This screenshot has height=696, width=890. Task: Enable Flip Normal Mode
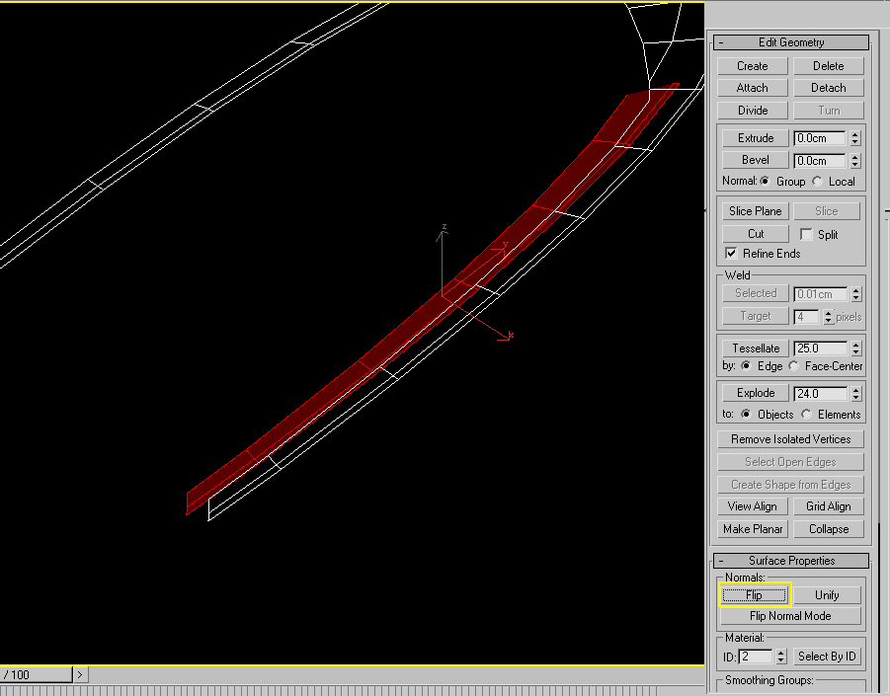(790, 616)
